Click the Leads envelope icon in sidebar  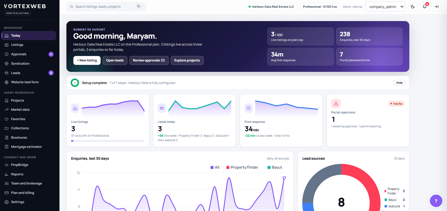click(6, 73)
